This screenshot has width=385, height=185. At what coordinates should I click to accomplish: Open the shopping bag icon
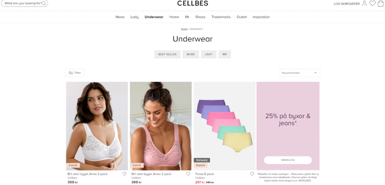pos(380,3)
